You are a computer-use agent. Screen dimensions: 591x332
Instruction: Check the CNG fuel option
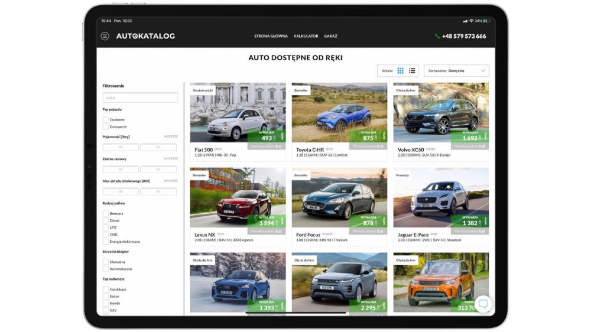pyautogui.click(x=106, y=235)
